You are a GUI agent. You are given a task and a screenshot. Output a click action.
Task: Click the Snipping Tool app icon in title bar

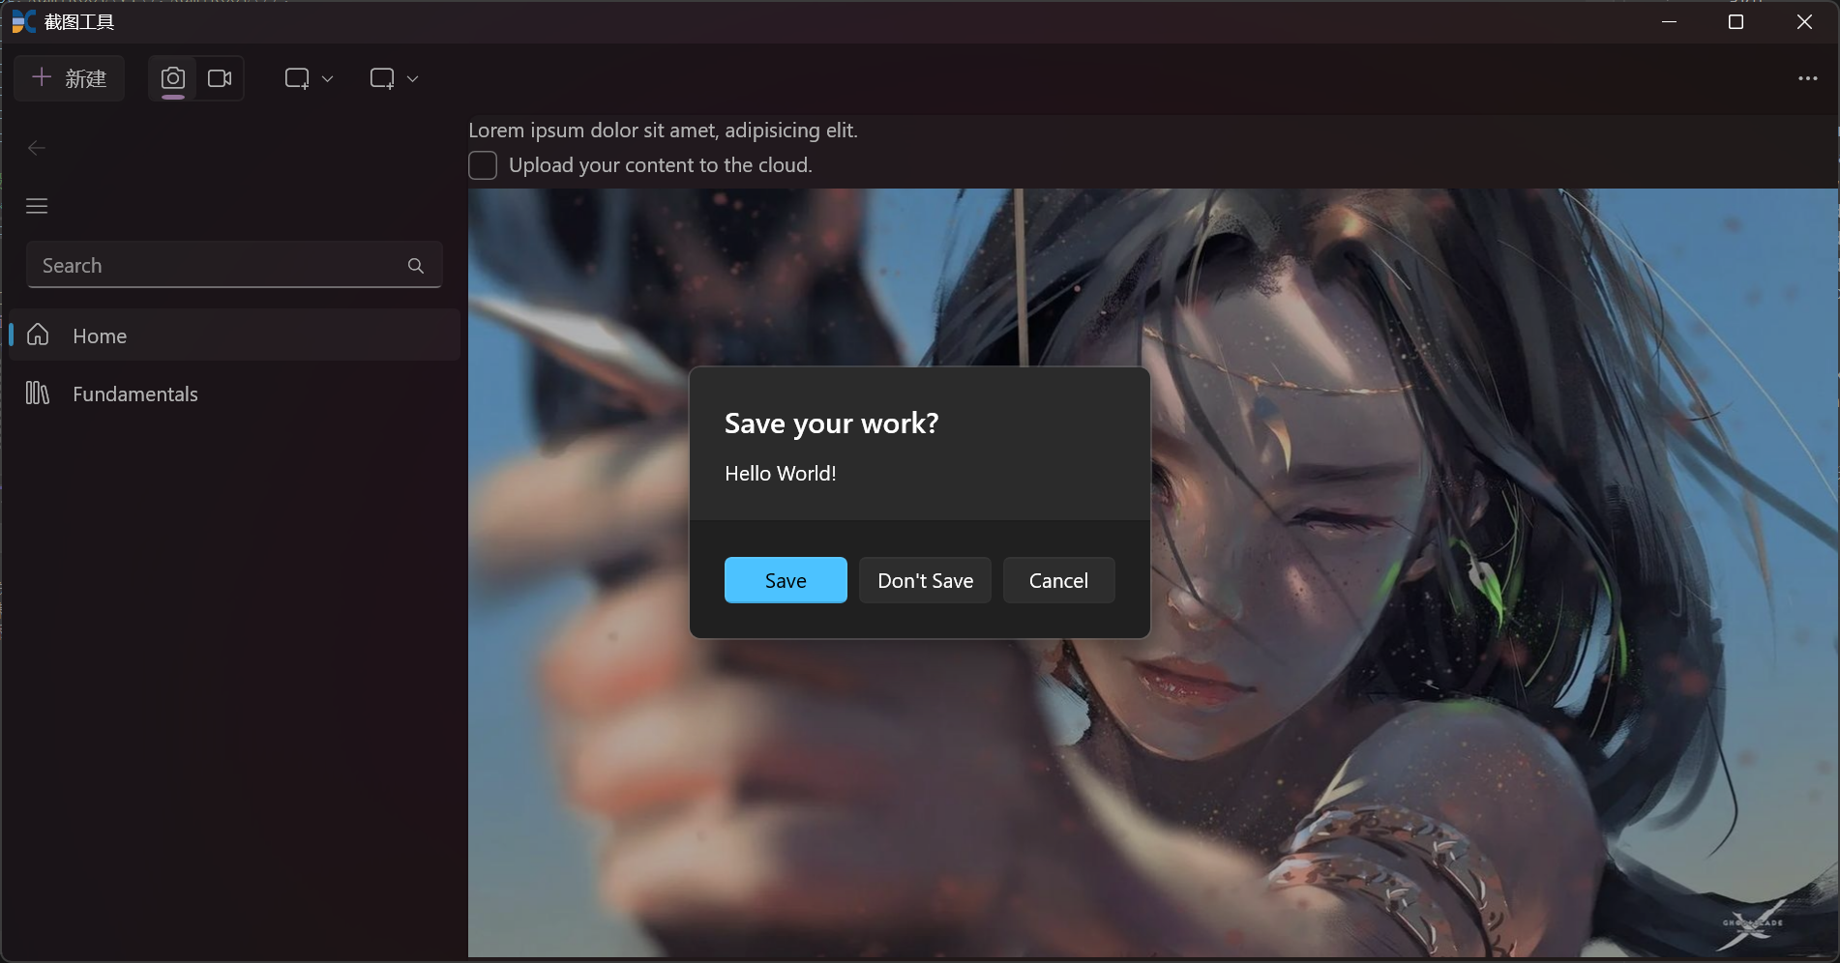tap(23, 21)
